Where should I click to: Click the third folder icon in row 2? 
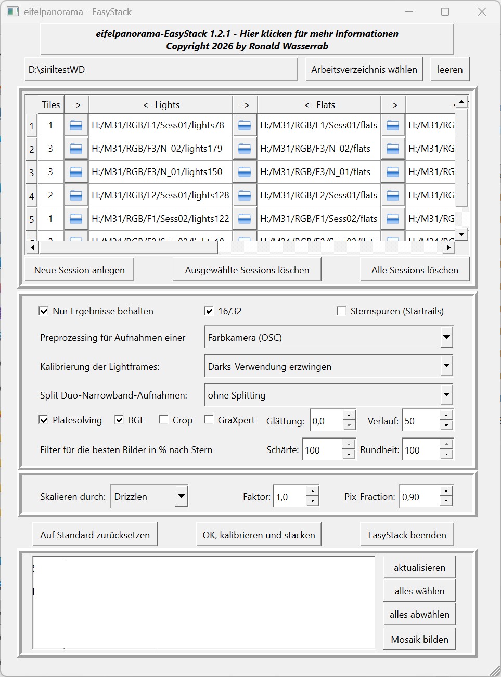pyautogui.click(x=393, y=149)
